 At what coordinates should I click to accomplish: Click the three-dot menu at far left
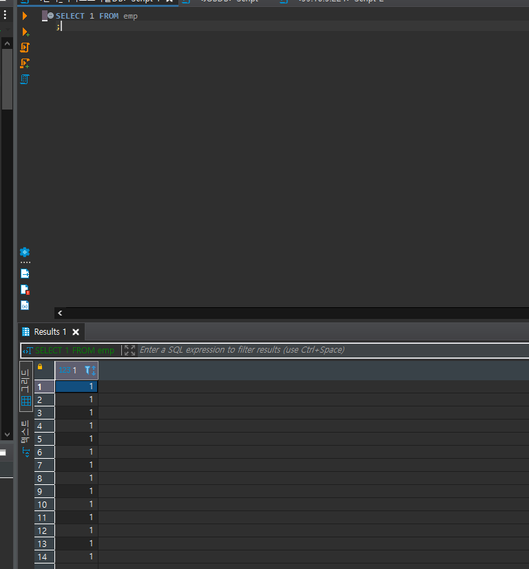pos(5,14)
